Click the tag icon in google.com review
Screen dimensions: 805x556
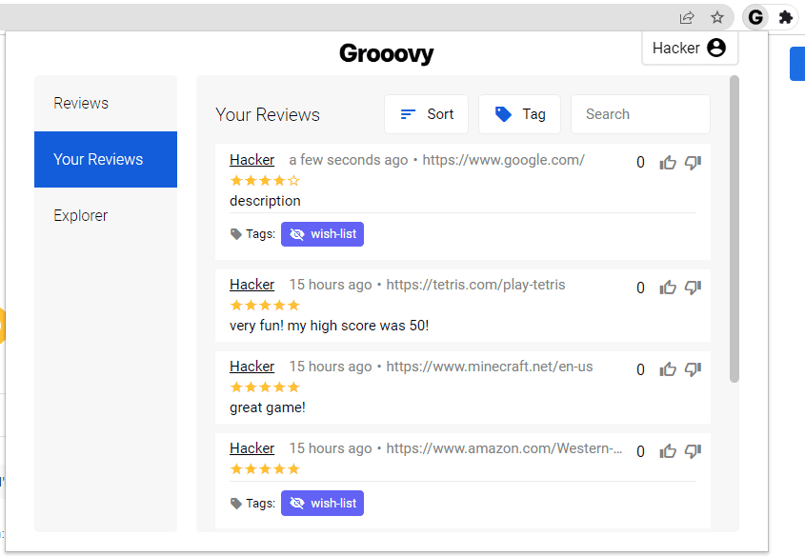[x=236, y=234]
